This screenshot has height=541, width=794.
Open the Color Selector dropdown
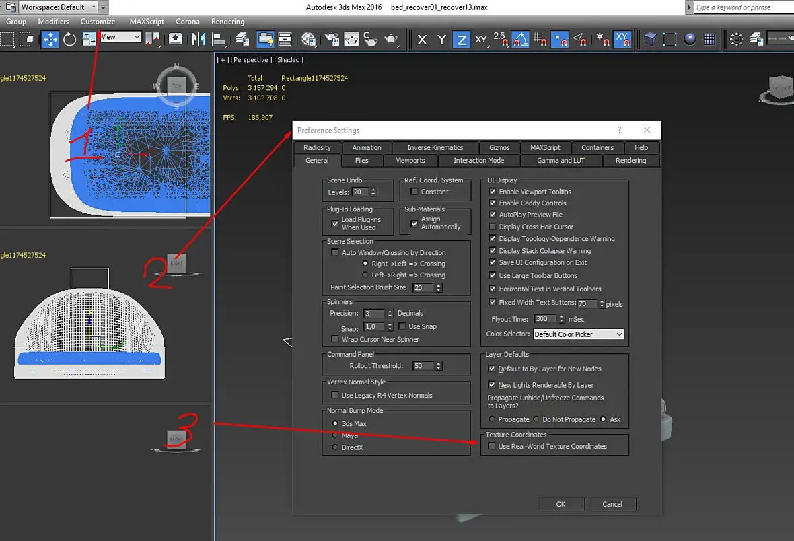tap(579, 334)
